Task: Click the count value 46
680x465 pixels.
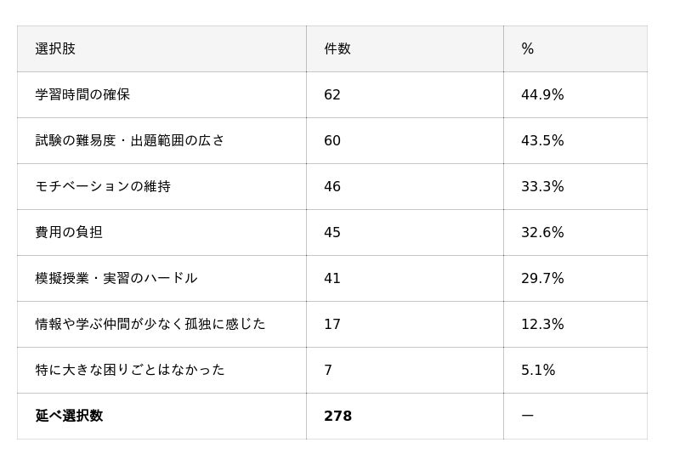Action: pyautogui.click(x=332, y=187)
